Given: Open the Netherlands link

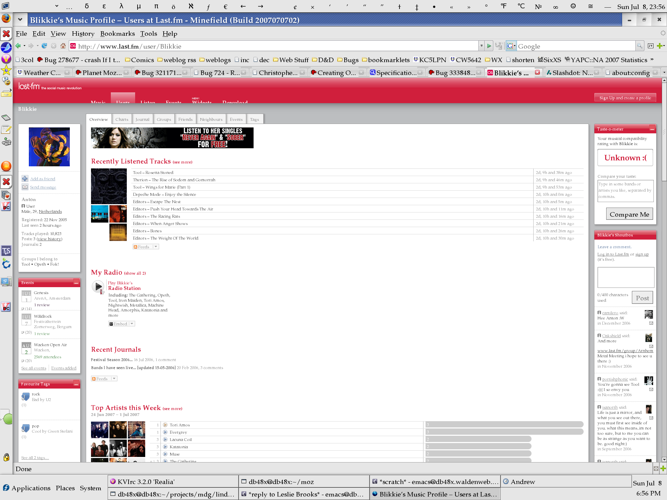Looking at the screenshot, I should [x=50, y=211].
